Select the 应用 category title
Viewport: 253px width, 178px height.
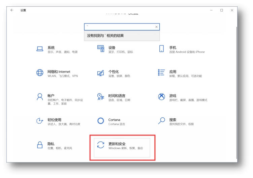[x=172, y=72]
